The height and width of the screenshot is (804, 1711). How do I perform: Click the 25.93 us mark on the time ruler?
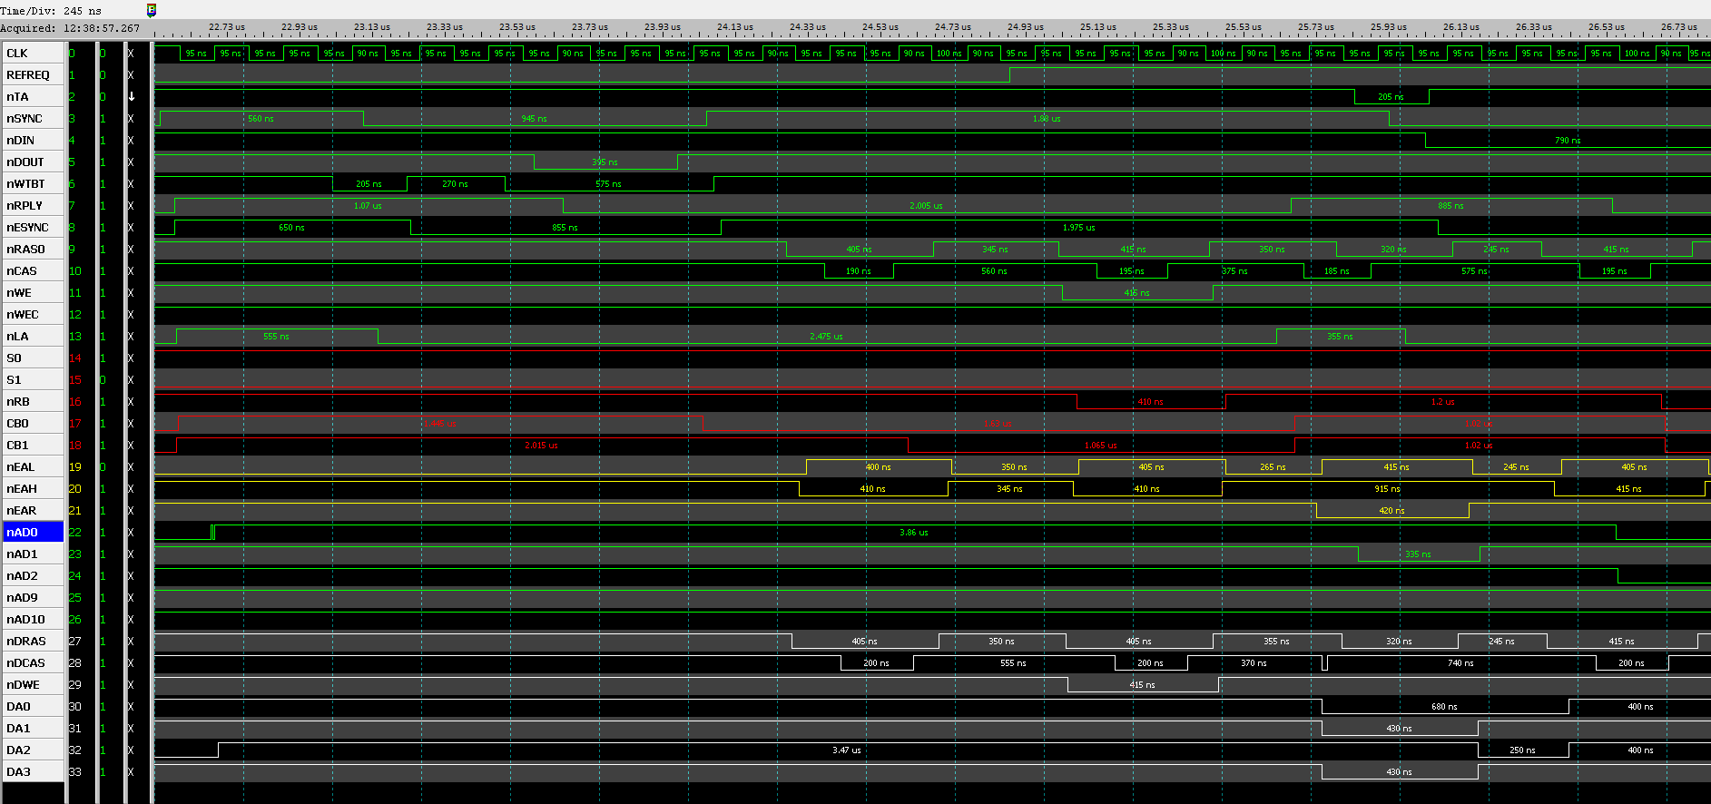coord(1388,27)
